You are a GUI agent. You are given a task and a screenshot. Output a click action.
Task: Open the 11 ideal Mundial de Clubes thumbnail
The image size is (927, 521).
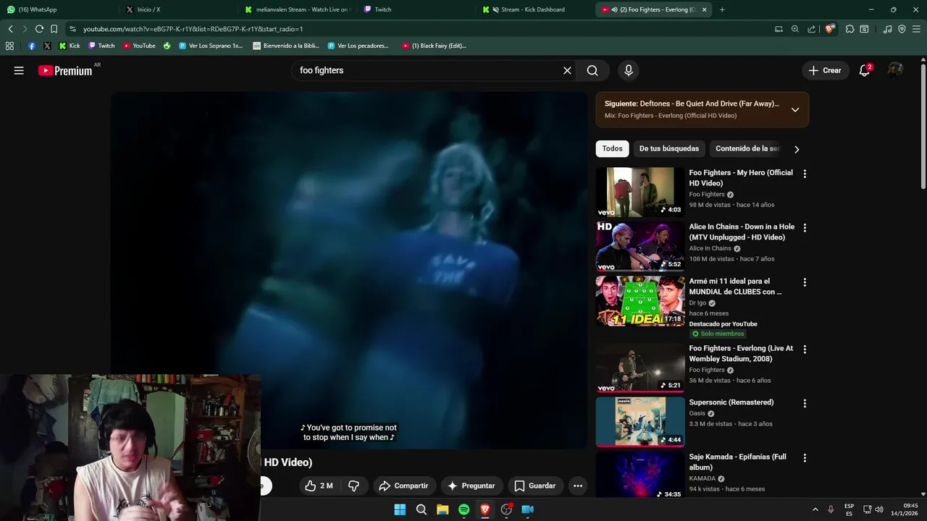pyautogui.click(x=640, y=300)
